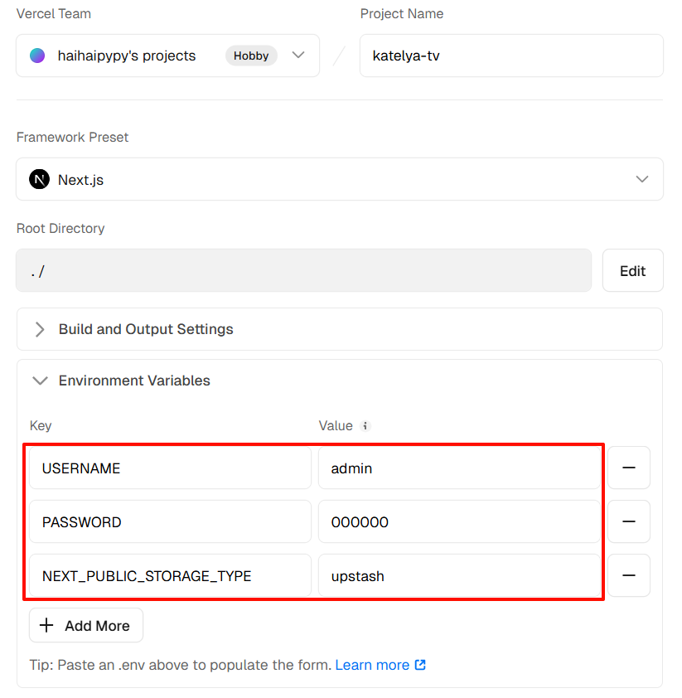
Task: Click the upstash value field
Action: point(458,576)
